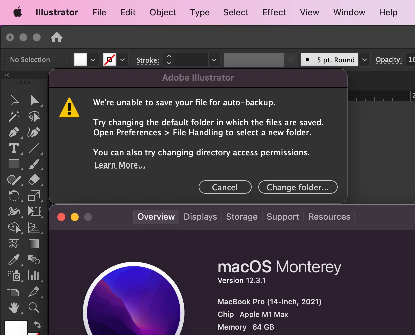415x335 pixels.
Task: Open the Window menu
Action: coord(349,12)
